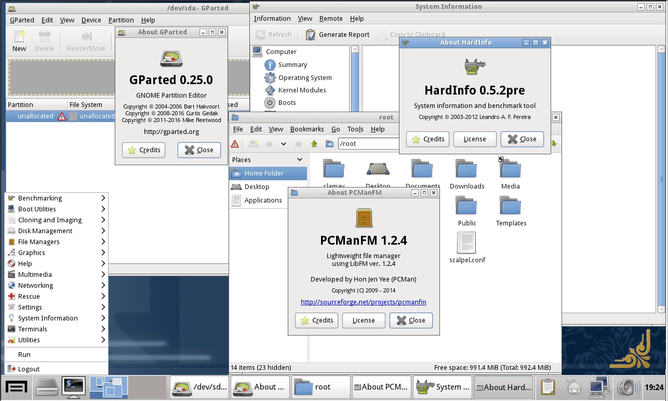Click Generate Report in System Information toolbar
This screenshot has width=668, height=401.
click(x=338, y=34)
